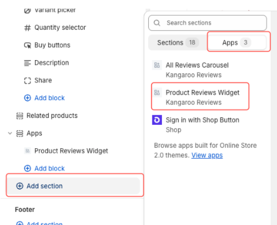Click the Description text-lines icon

tap(27, 63)
